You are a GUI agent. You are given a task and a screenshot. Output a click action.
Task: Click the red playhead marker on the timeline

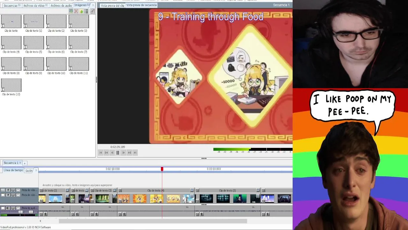pyautogui.click(x=162, y=169)
